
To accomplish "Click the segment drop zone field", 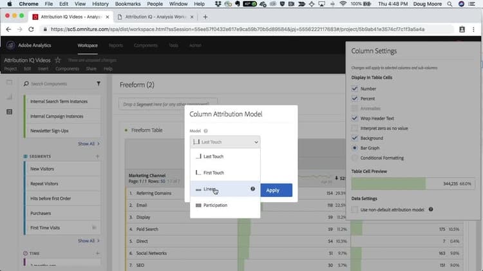I will pos(168,104).
